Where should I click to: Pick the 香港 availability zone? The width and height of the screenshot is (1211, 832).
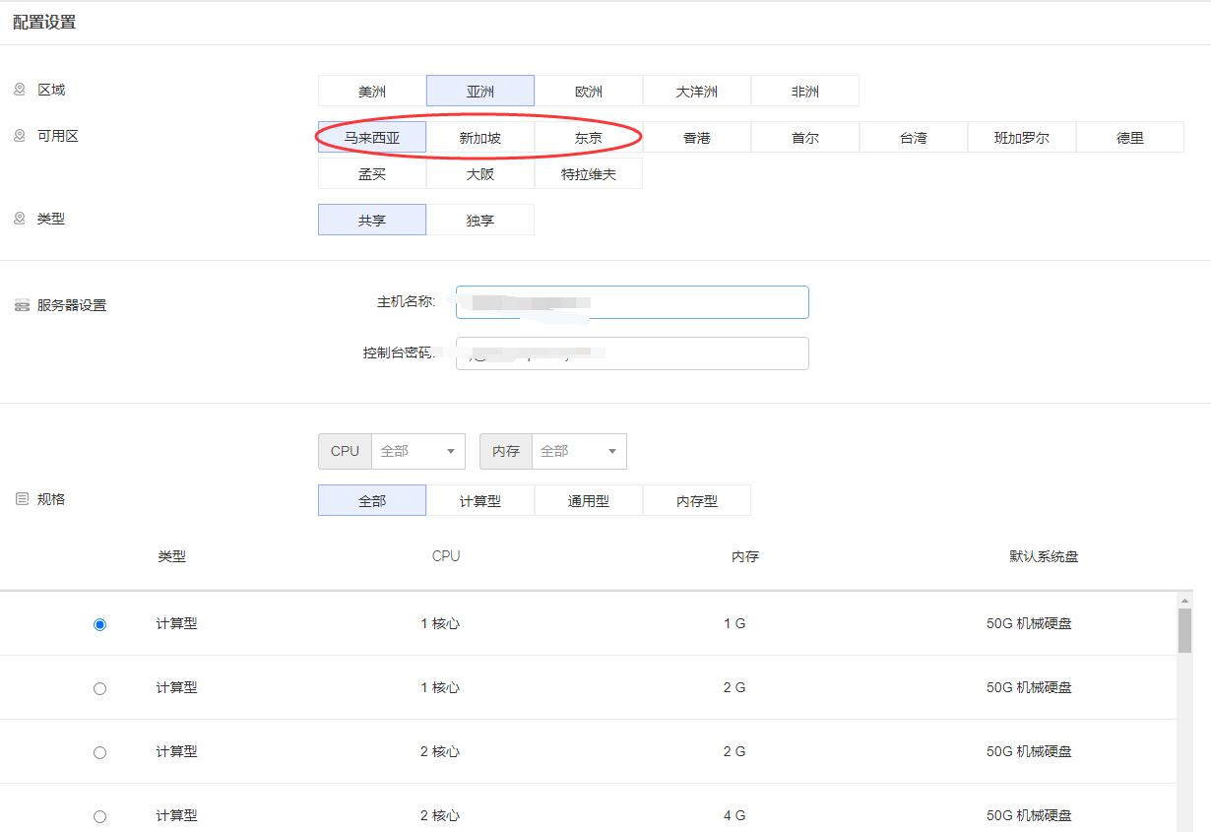[x=697, y=138]
